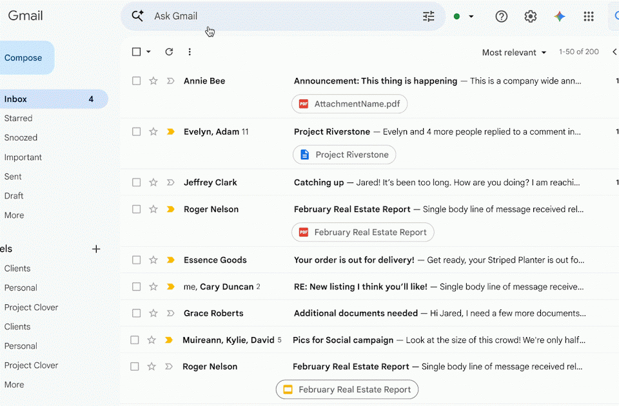Image resolution: width=619 pixels, height=406 pixels.
Task: Click the Gemini sparkle icon
Action: (x=560, y=17)
